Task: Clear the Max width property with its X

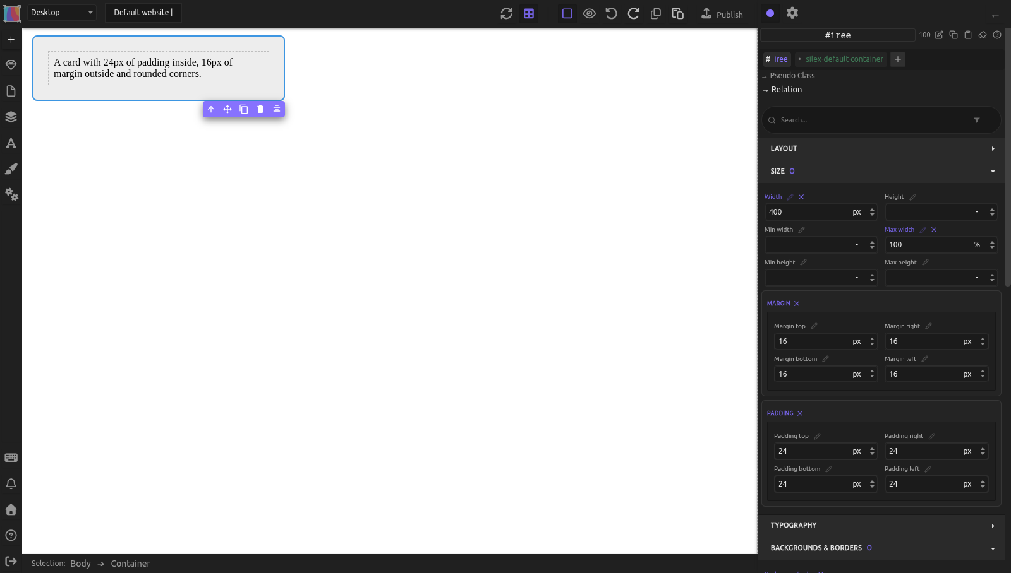Action: [x=934, y=230]
